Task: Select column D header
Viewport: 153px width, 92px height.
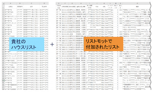Action: tap(44, 3)
